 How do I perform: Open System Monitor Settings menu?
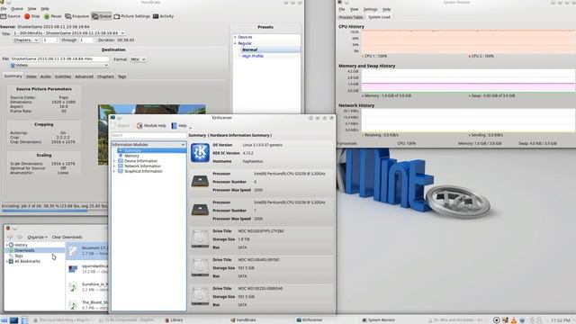pyautogui.click(x=370, y=9)
